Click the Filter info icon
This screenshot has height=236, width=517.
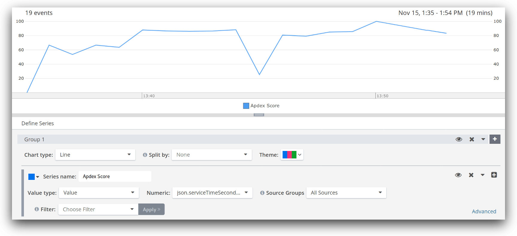(37, 209)
